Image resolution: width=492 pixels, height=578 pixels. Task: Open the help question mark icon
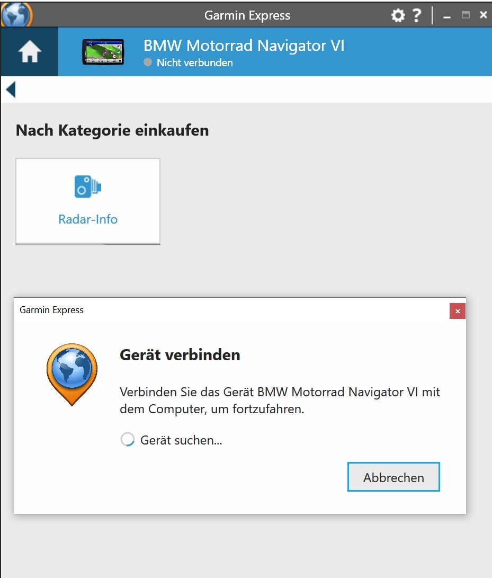(417, 15)
